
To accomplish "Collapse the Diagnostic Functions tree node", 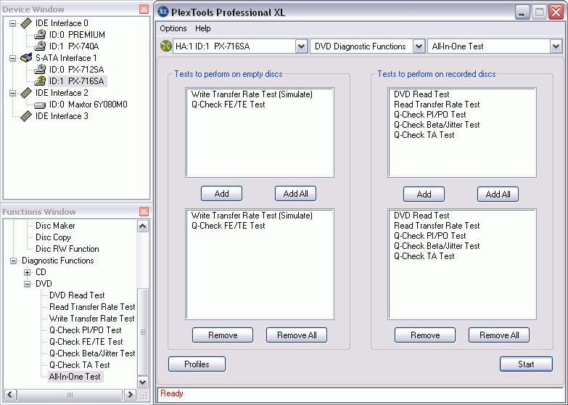I will coord(13,261).
